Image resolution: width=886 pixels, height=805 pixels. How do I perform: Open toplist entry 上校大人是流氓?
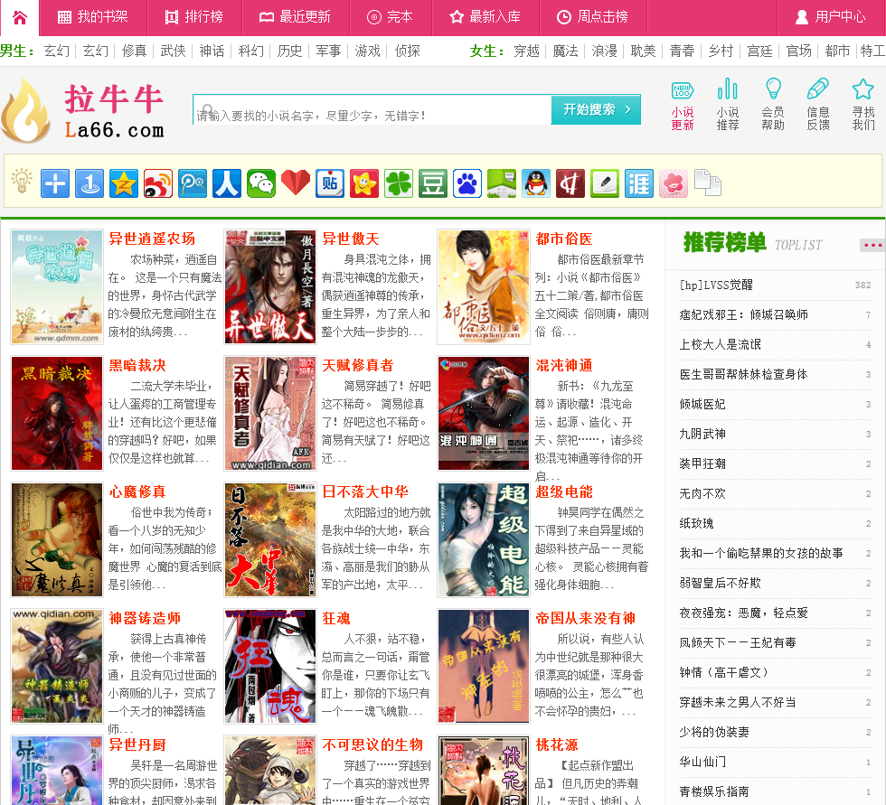click(x=720, y=344)
